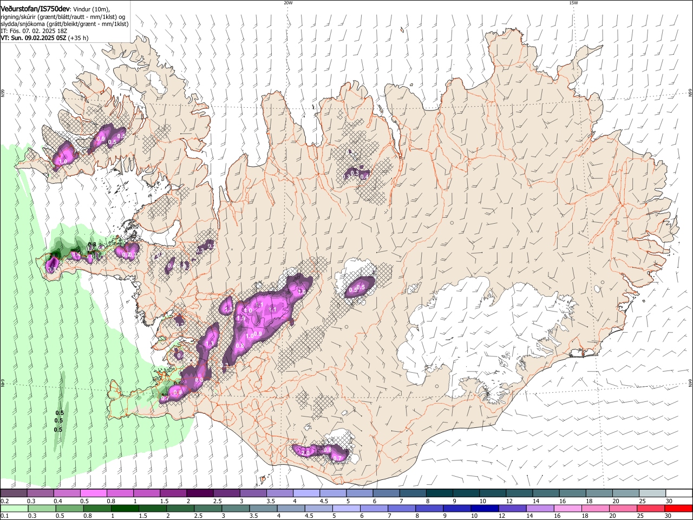The image size is (693, 520).
Task: Pick the pale lavender 5 rain swatch
Action: [x=346, y=508]
